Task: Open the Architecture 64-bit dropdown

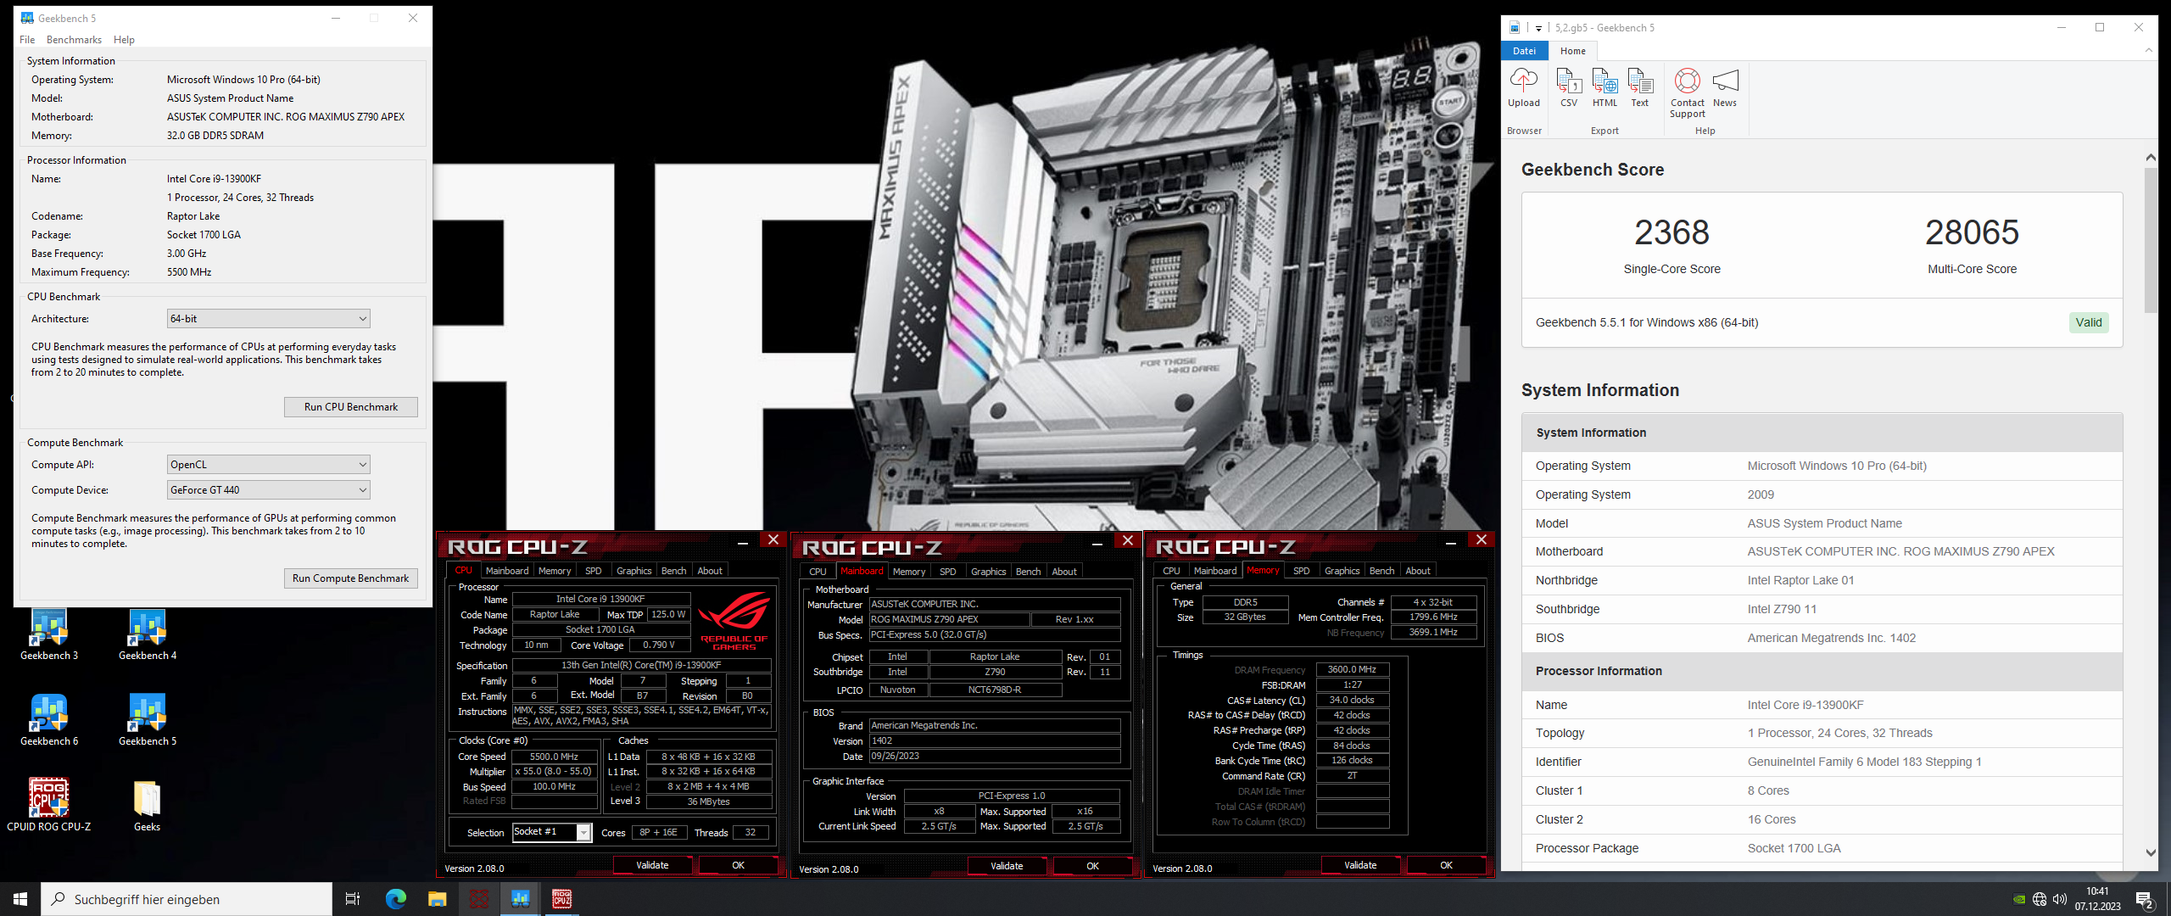Action: (x=268, y=319)
